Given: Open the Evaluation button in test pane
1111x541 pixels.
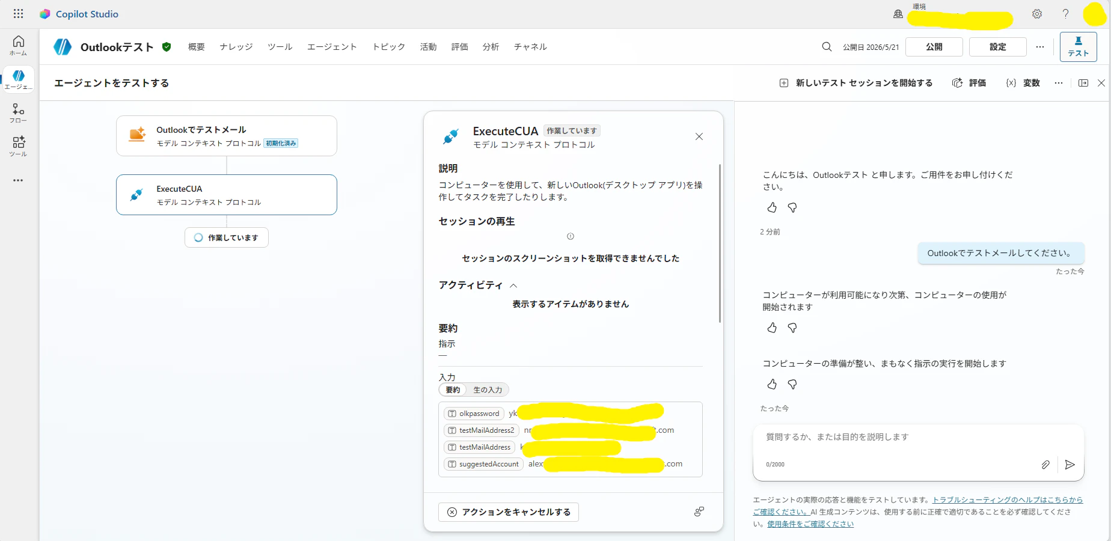Looking at the screenshot, I should [x=969, y=83].
